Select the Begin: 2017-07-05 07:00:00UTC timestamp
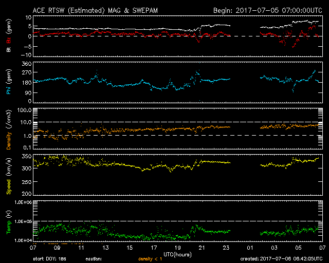329x263 pixels. pos(268,10)
